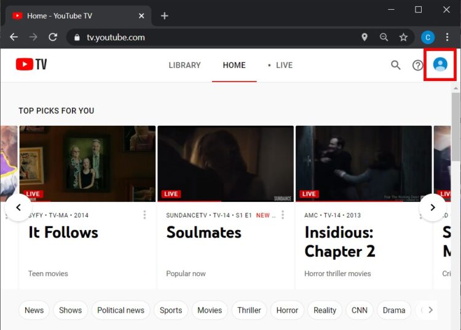The height and width of the screenshot is (330, 461).
Task: Click the zoom magnifier icon in address bar
Action: click(x=384, y=37)
